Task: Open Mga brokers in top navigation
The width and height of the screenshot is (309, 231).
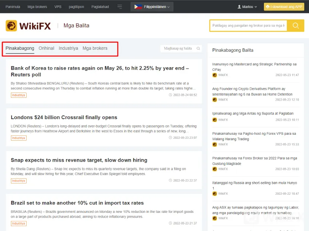Action: pos(37,7)
